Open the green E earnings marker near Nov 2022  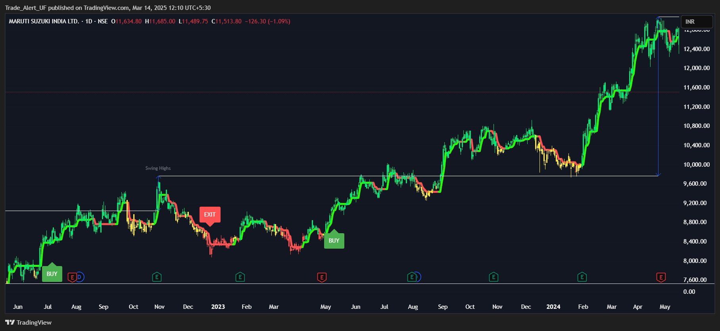coord(157,277)
